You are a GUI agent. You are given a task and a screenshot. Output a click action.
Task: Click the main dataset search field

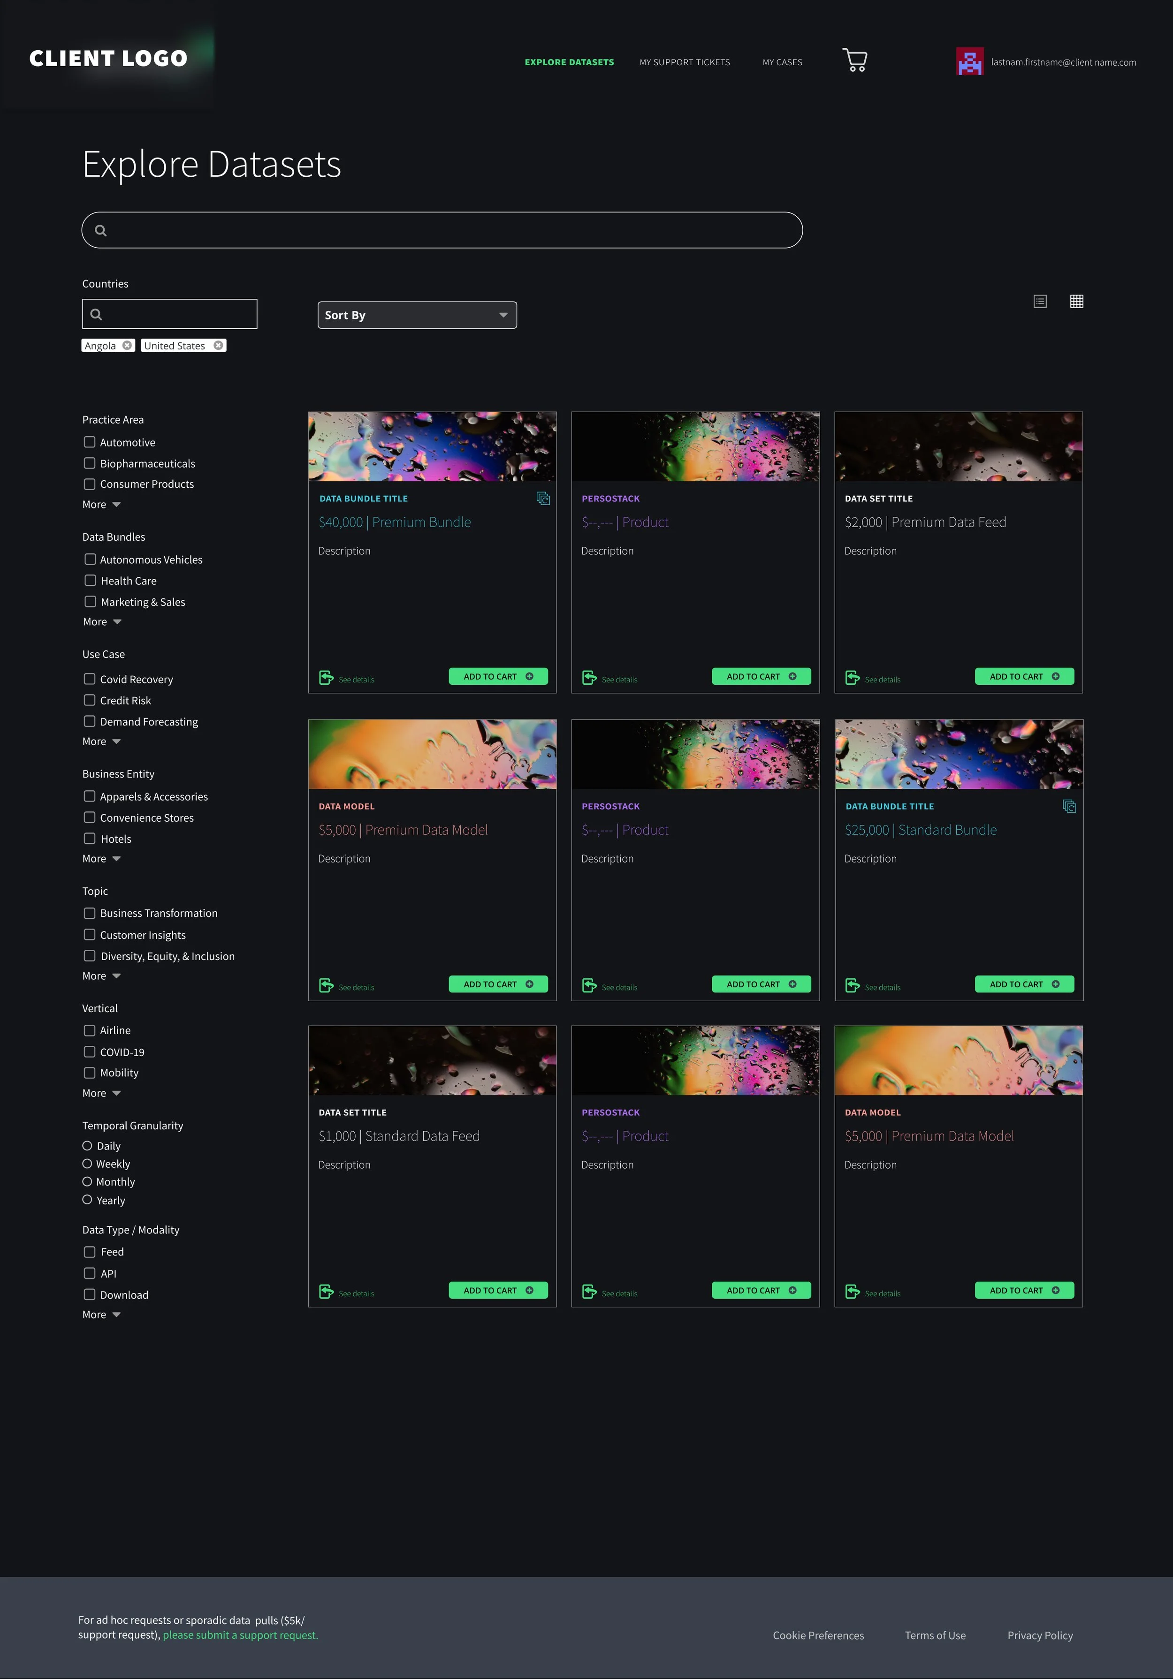point(442,230)
